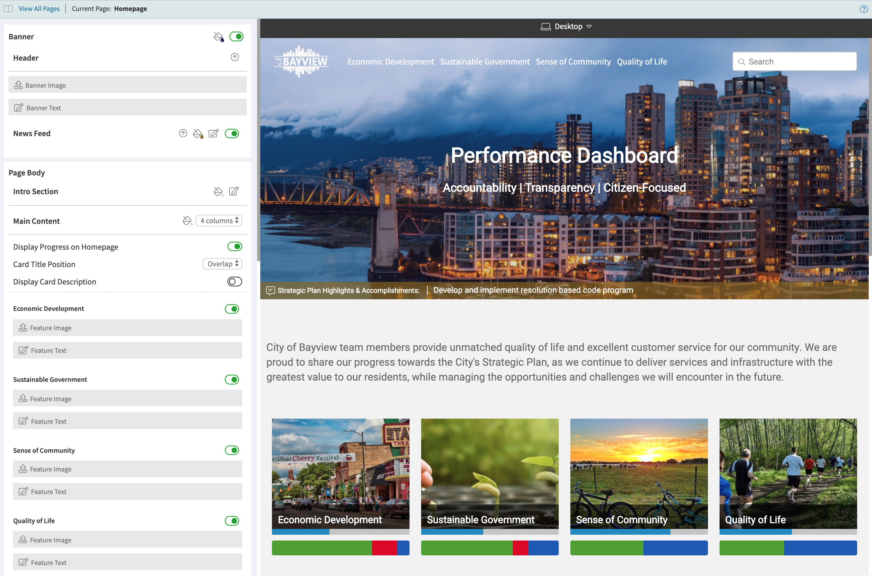
Task: Select Economic Development in the site navigation
Action: click(390, 62)
